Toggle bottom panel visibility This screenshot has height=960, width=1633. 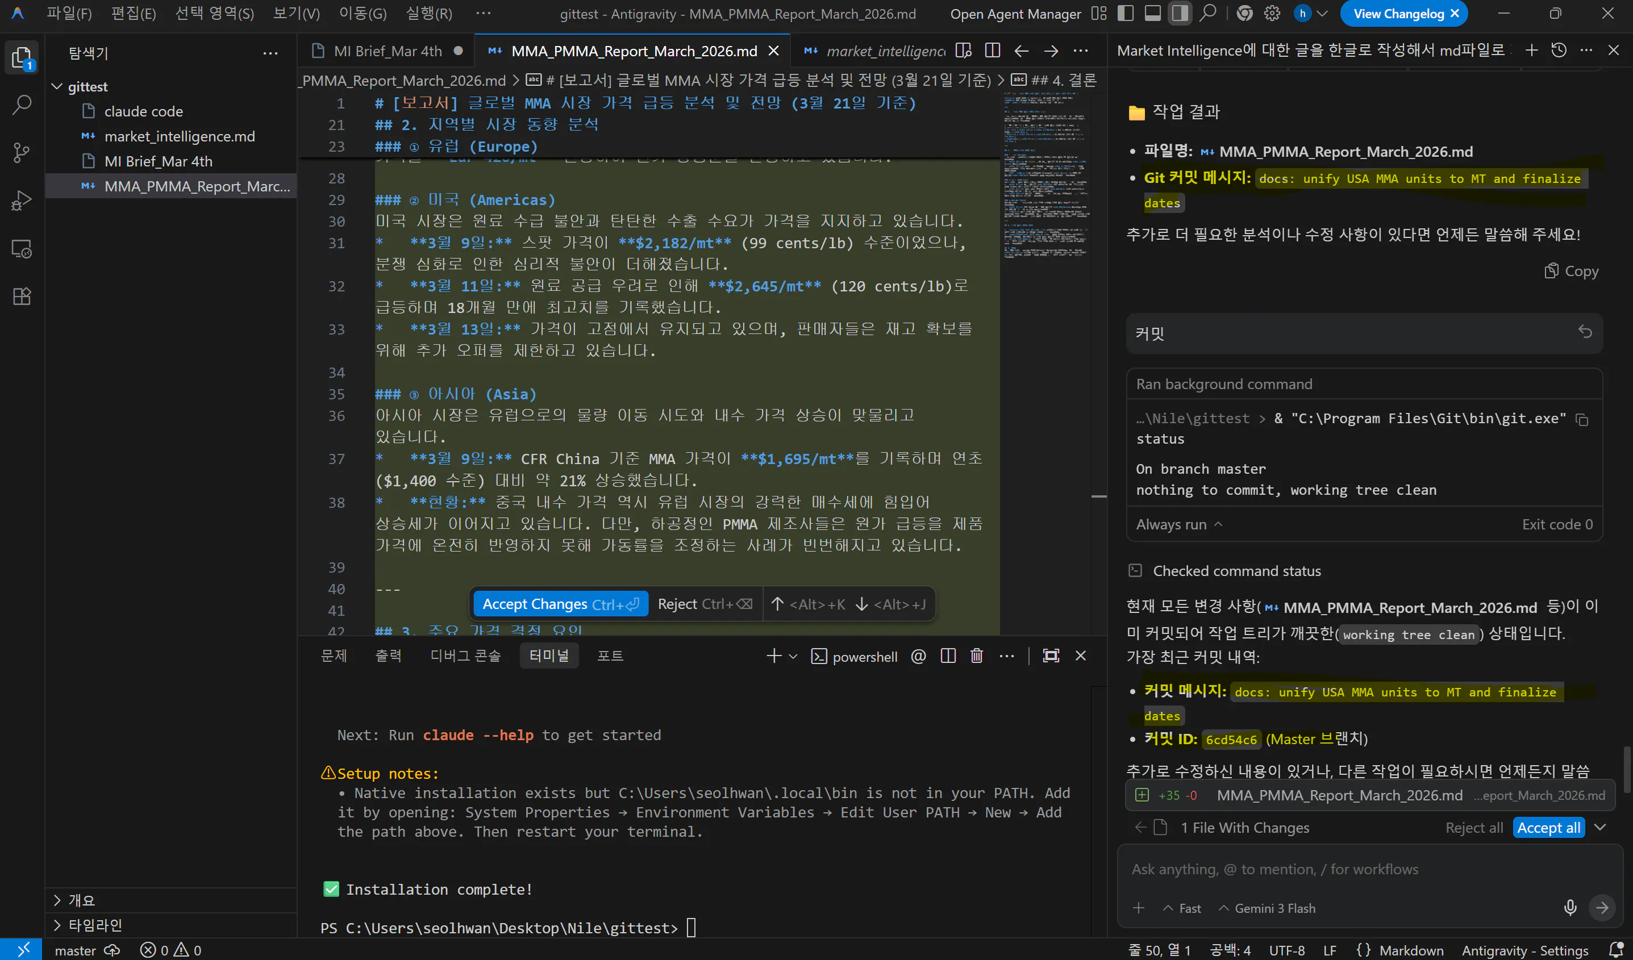pos(1153,13)
